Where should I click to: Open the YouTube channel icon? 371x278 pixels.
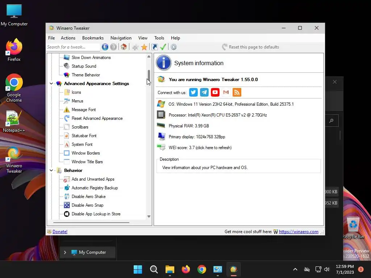click(x=215, y=92)
